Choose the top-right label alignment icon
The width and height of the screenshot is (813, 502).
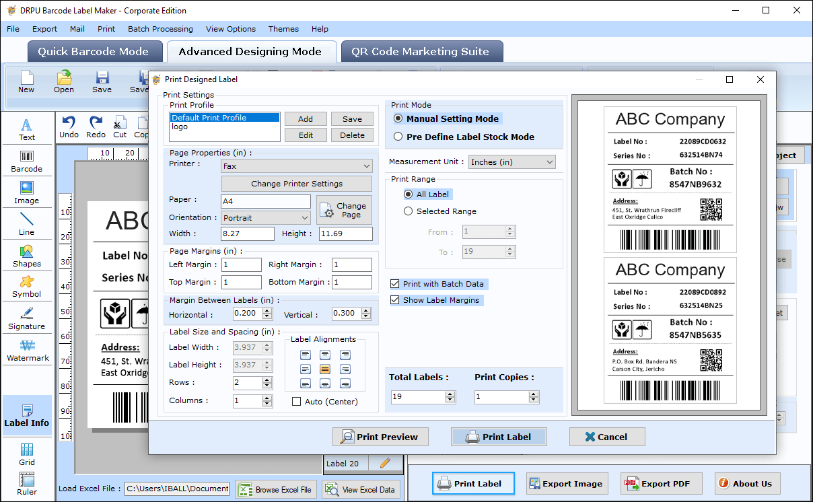click(x=345, y=355)
